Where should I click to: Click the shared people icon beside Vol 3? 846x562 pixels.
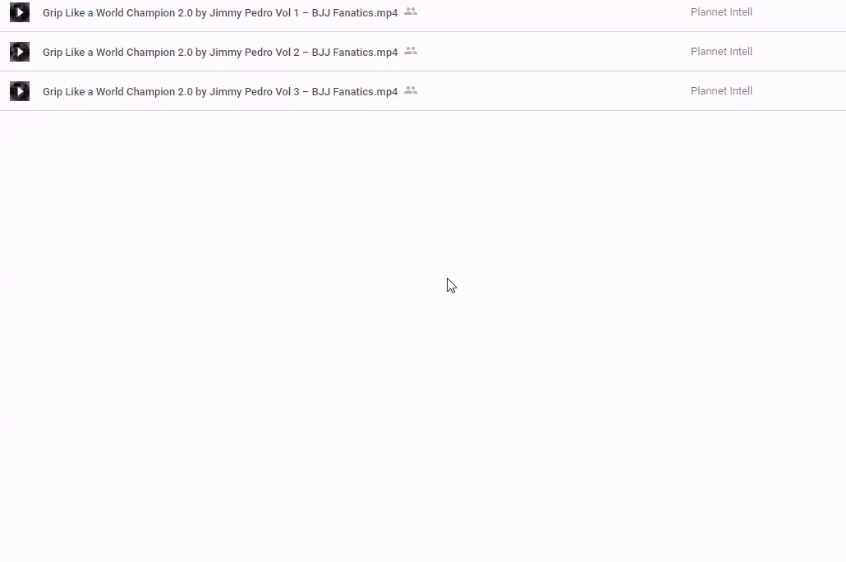pos(411,90)
